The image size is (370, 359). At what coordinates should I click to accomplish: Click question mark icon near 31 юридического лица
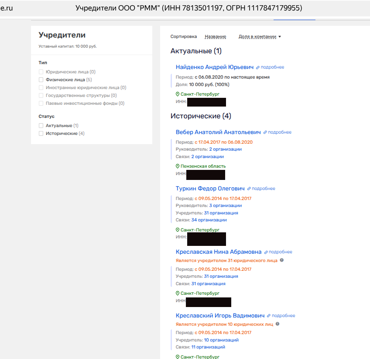pyautogui.click(x=282, y=260)
